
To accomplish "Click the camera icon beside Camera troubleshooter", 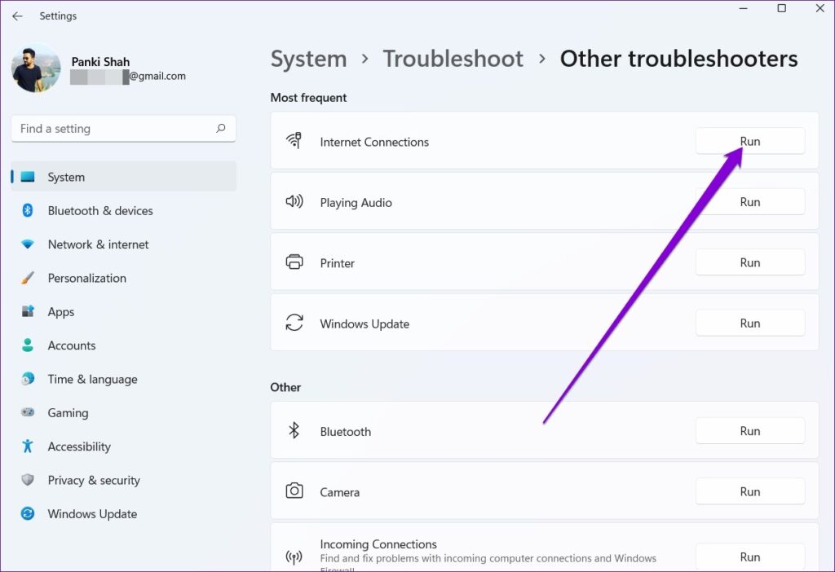I will (295, 492).
